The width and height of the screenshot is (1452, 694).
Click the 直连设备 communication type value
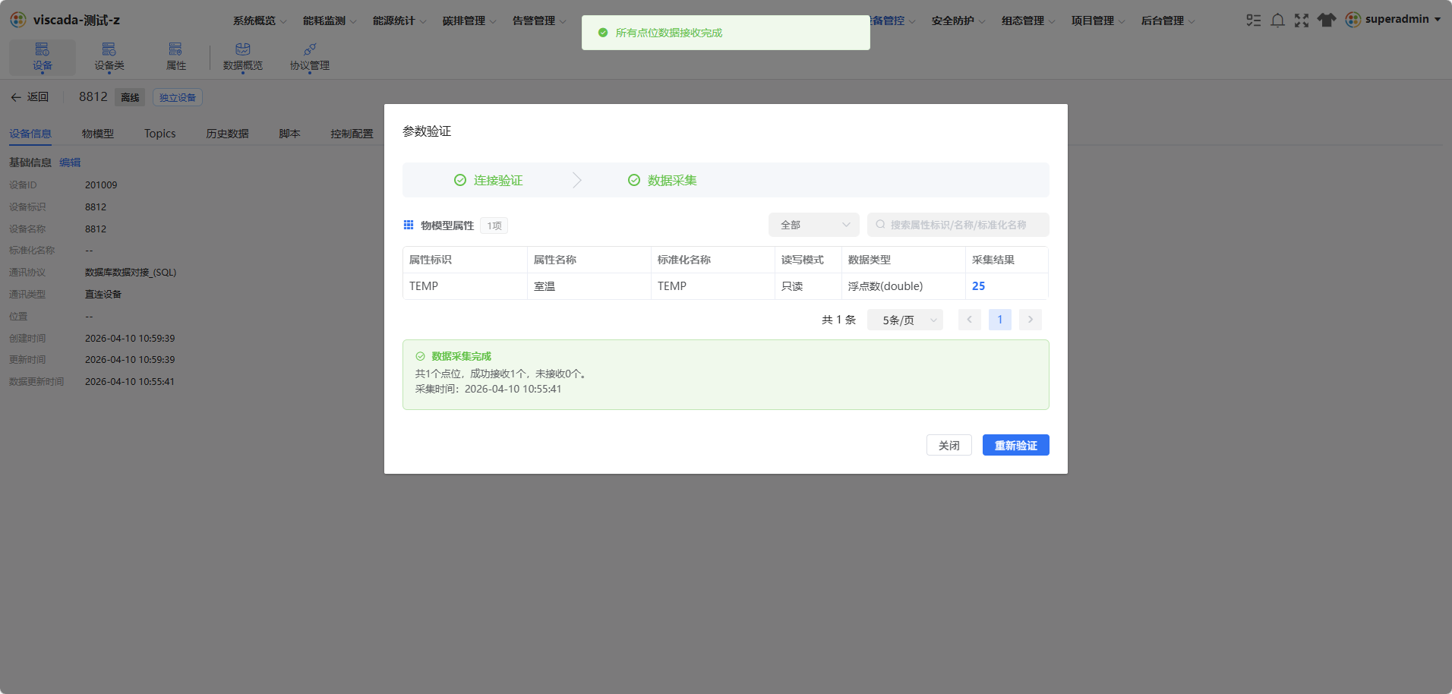[x=103, y=295]
